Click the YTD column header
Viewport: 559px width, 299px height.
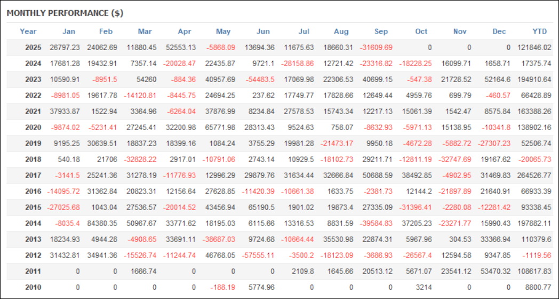[539, 31]
